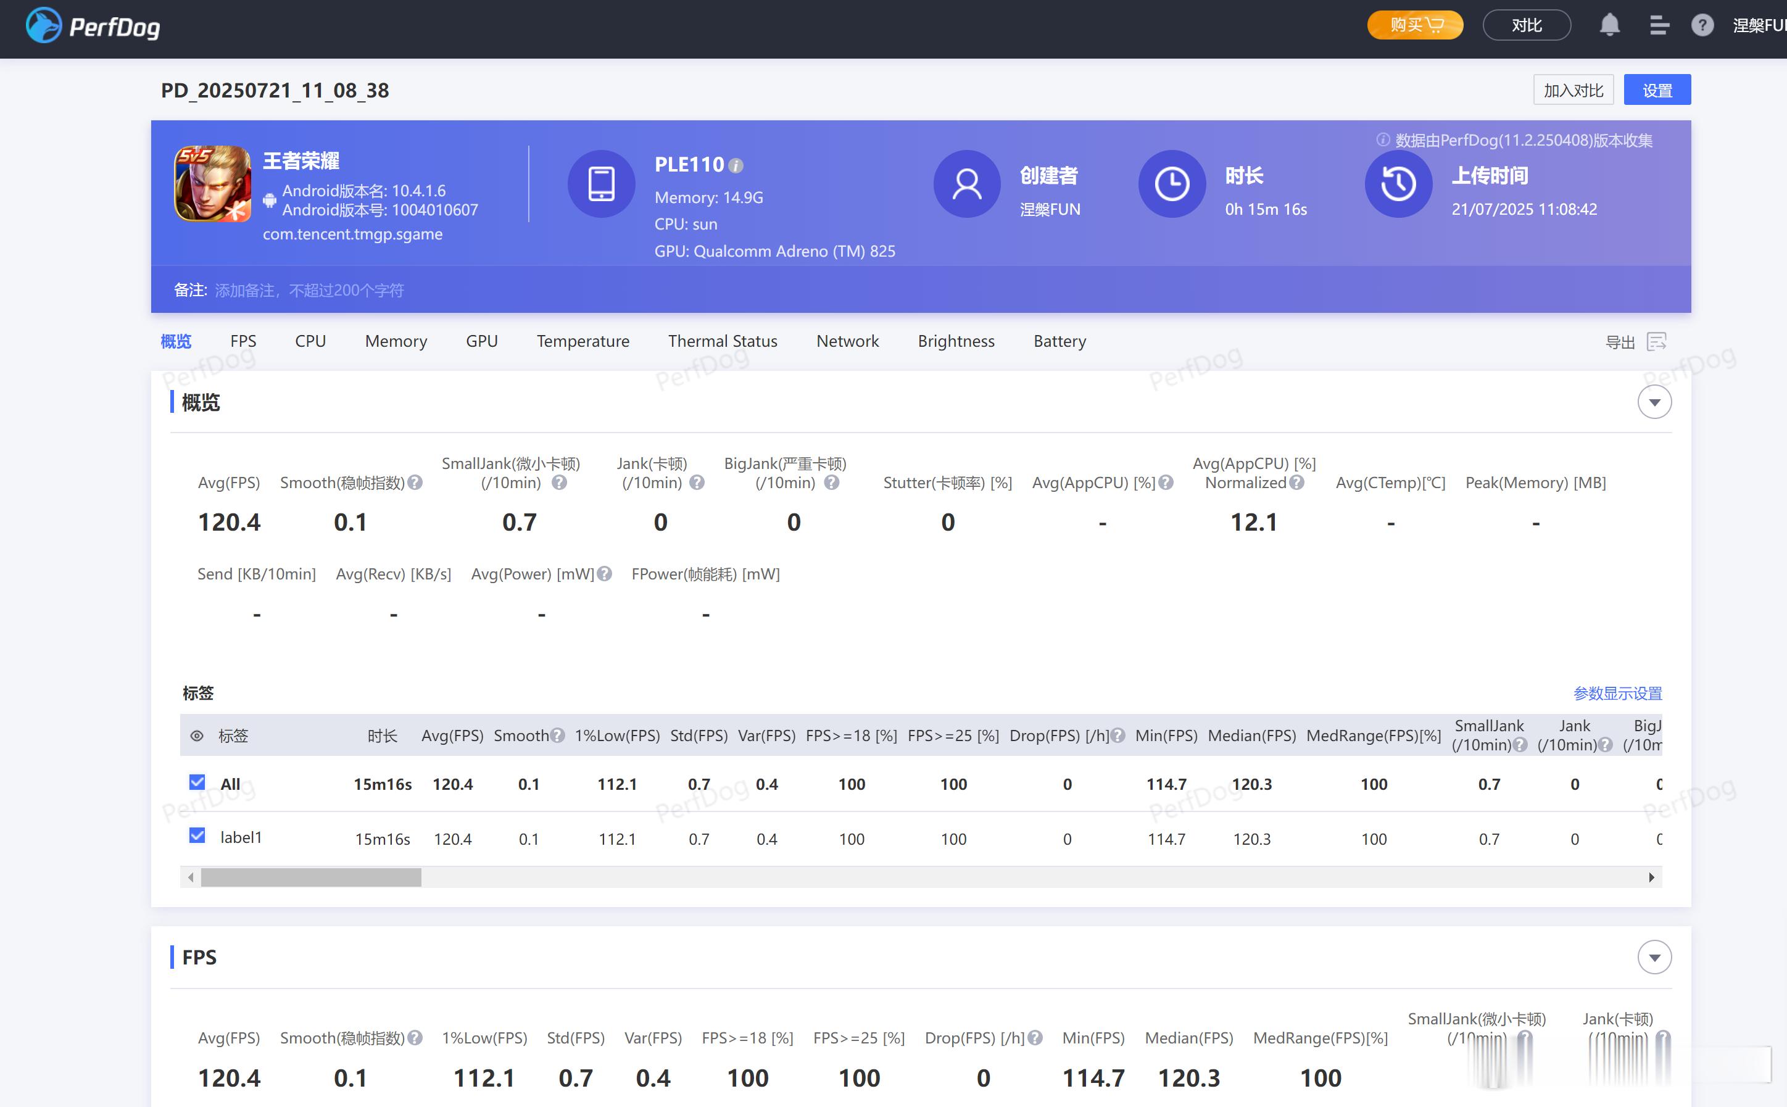Collapse the FPS section arrow

(1654, 957)
